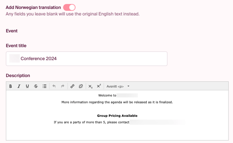Click the 'Group Pricing Available' heading
This screenshot has width=233, height=143.
pos(117,116)
